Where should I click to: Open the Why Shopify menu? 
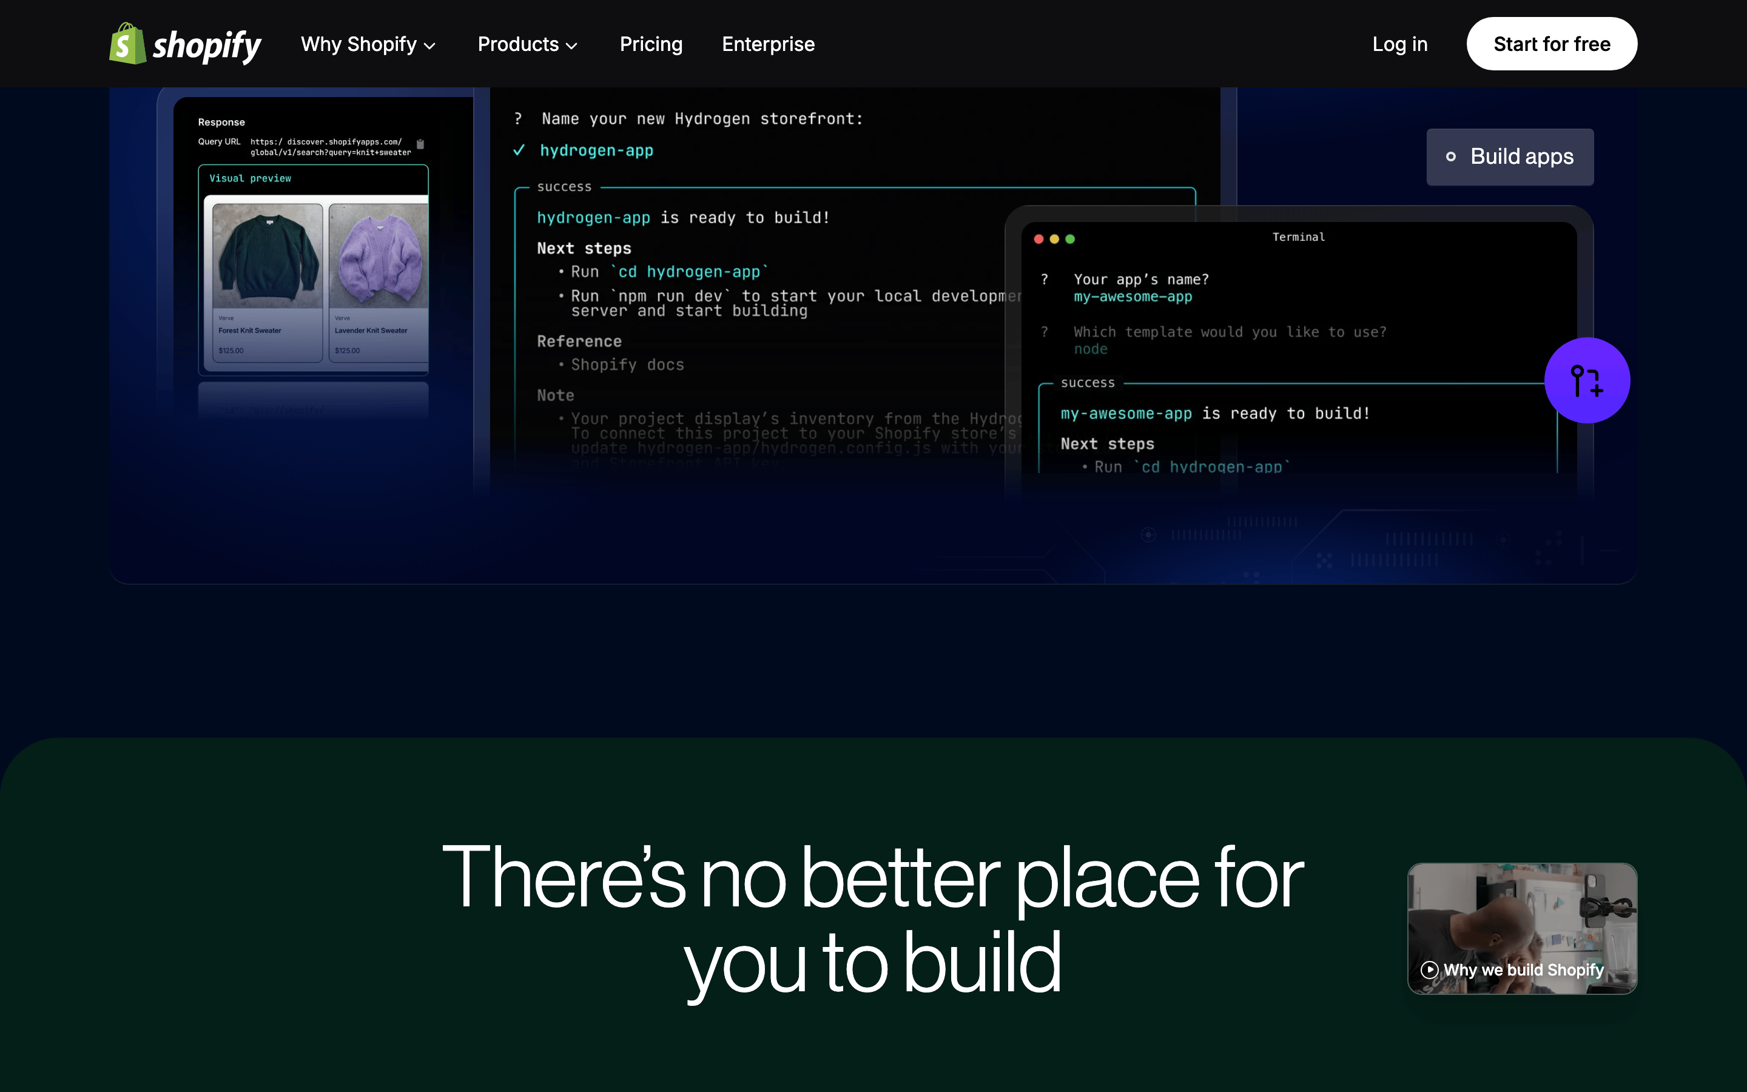pyautogui.click(x=368, y=44)
